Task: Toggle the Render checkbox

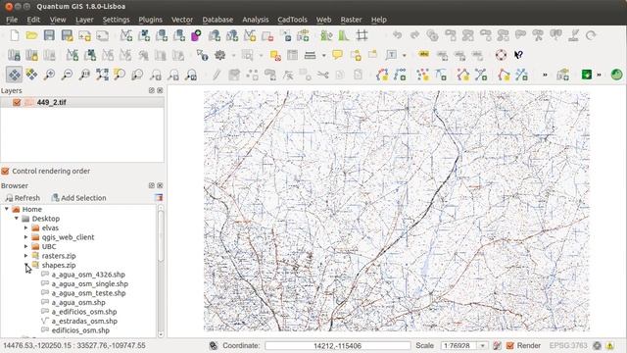Action: [509, 346]
